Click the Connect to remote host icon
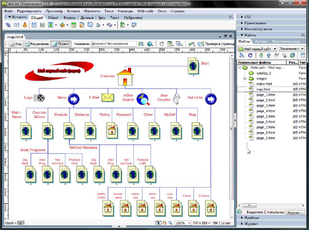The width and height of the screenshot is (309, 230). [x=242, y=55]
